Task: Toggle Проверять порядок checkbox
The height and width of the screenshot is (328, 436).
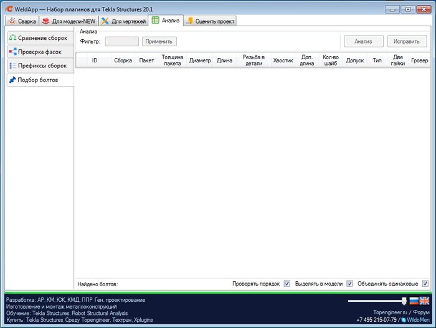Action: coord(287,284)
